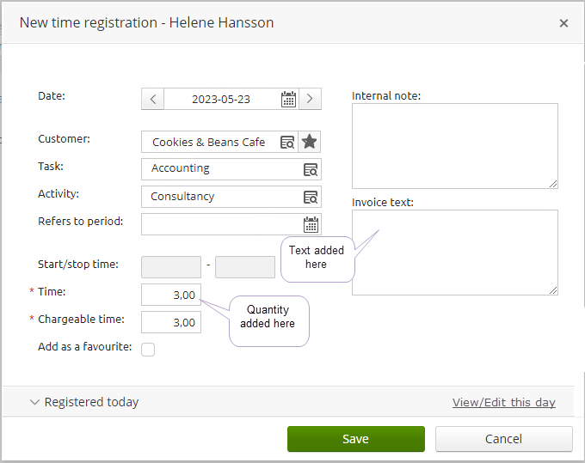Open the date calendar picker icon
The width and height of the screenshot is (585, 463).
click(288, 99)
